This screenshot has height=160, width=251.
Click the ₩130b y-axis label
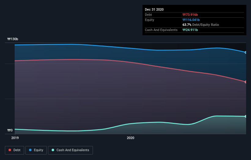[x=13, y=39]
